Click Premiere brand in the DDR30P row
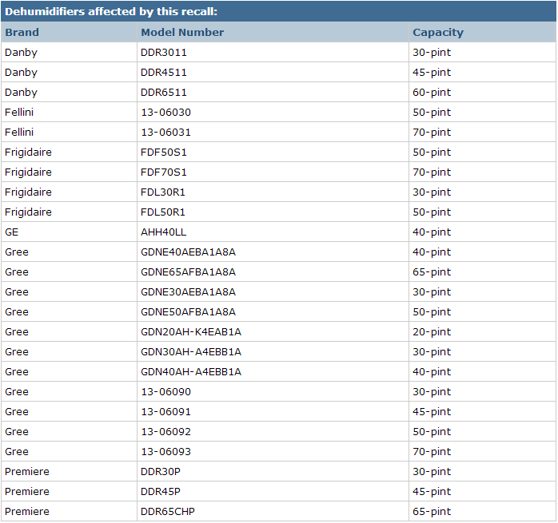The image size is (558, 523). pyautogui.click(x=27, y=471)
